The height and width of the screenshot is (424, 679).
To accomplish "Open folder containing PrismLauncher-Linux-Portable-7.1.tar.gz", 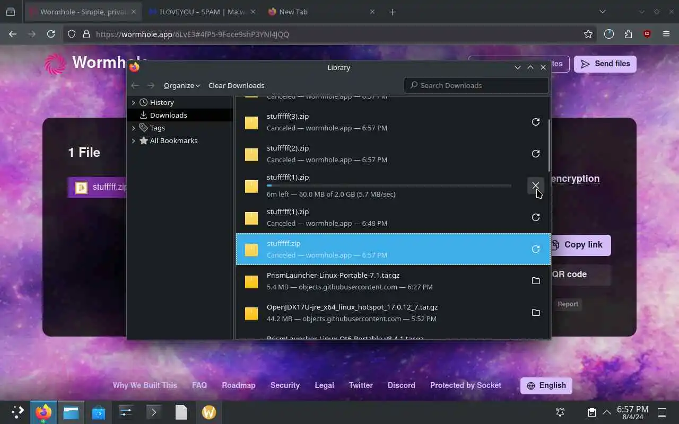I will (536, 281).
